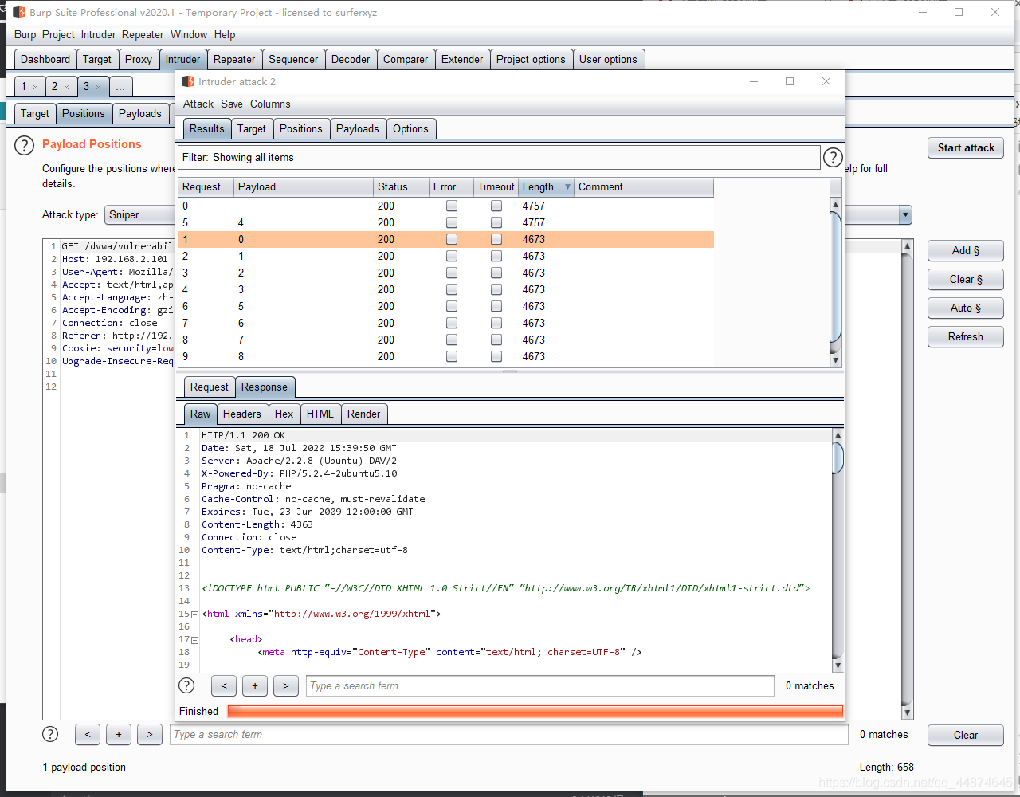Collapse the head tag fold marker on line 17

(195, 640)
